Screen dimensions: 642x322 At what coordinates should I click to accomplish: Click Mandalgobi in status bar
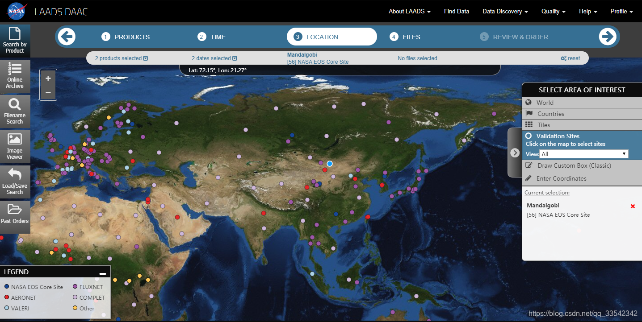(x=302, y=55)
